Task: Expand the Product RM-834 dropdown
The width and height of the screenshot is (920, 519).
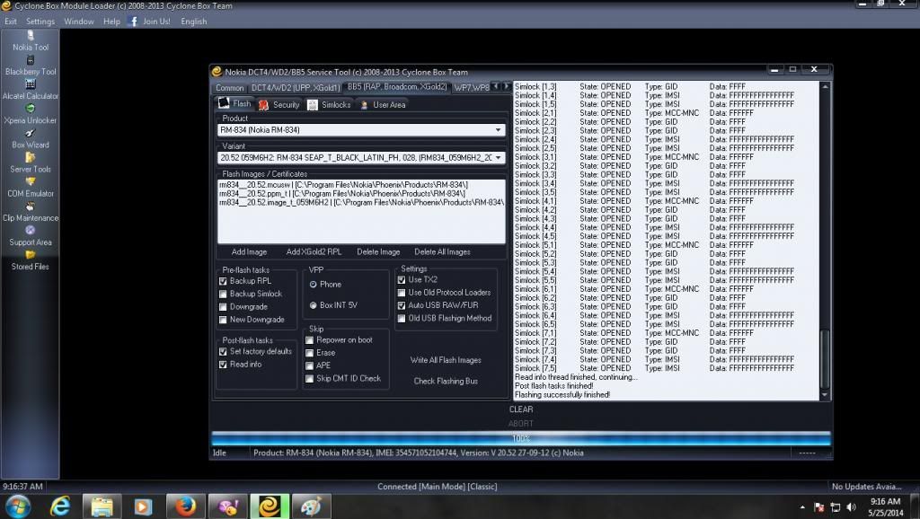Action: coord(499,130)
